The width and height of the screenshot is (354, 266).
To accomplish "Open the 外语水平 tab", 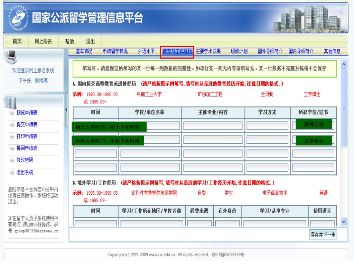I will click(x=147, y=52).
